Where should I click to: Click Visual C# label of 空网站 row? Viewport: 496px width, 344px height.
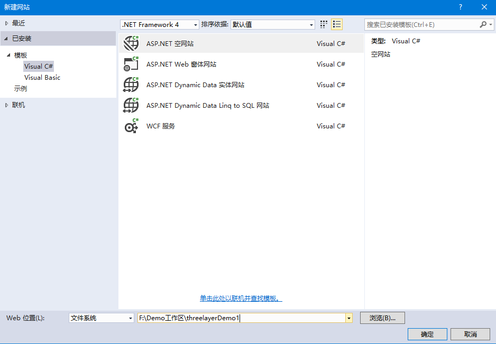[x=331, y=44]
